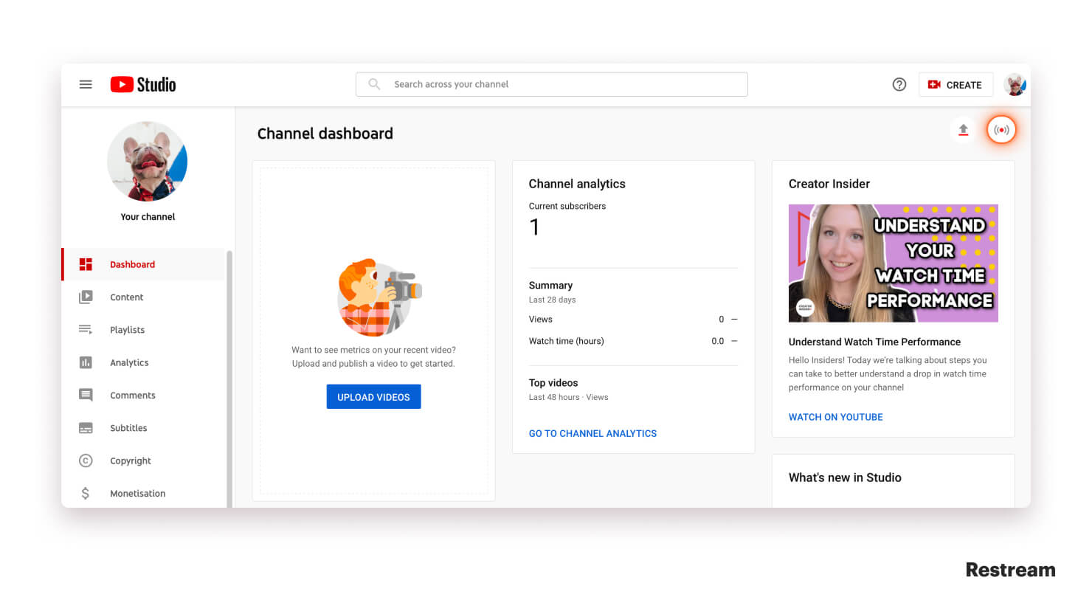Select the Playlists sidebar icon
The image size is (1092, 614).
pyautogui.click(x=85, y=329)
